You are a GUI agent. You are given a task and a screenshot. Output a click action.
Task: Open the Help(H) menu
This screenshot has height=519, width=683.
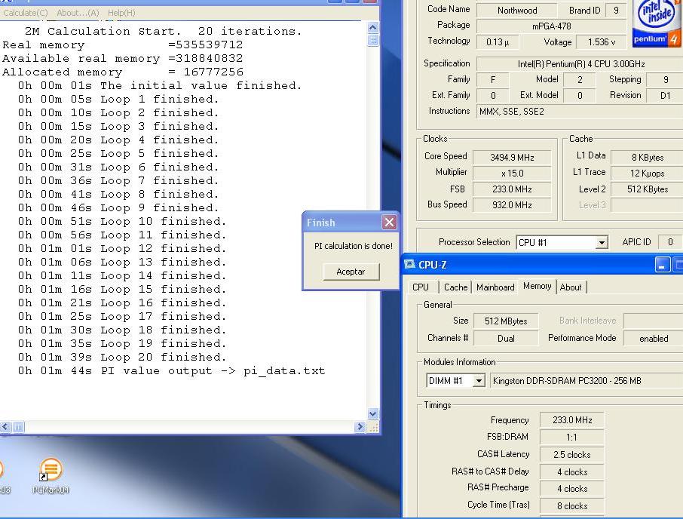[x=121, y=13]
